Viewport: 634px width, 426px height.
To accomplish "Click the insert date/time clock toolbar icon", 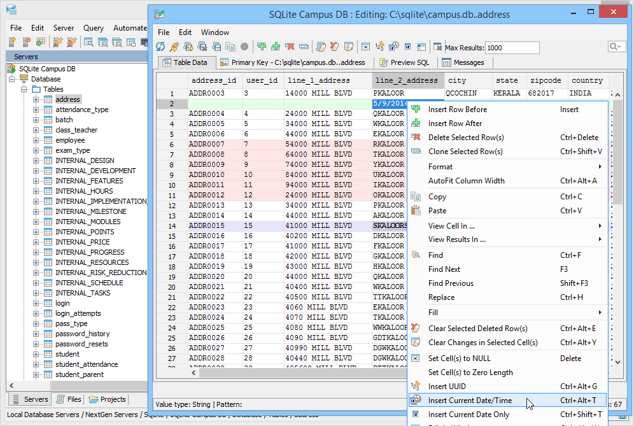I will click(x=394, y=47).
